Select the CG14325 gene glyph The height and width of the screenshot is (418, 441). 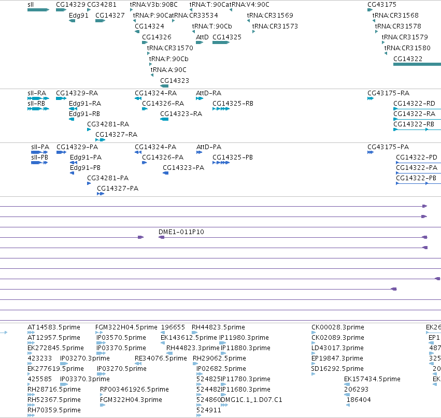(221, 42)
